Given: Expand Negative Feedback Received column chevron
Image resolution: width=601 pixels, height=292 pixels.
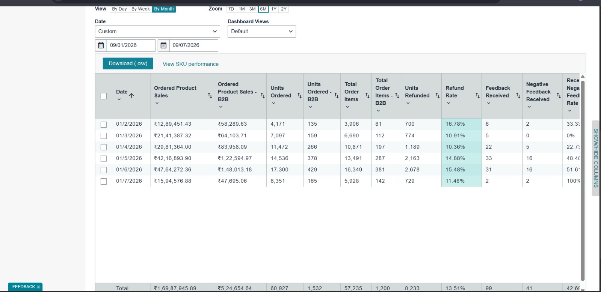Looking at the screenshot, I should [x=529, y=107].
